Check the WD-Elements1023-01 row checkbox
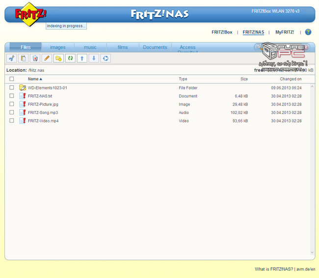This screenshot has width=319, height=278. (x=12, y=87)
